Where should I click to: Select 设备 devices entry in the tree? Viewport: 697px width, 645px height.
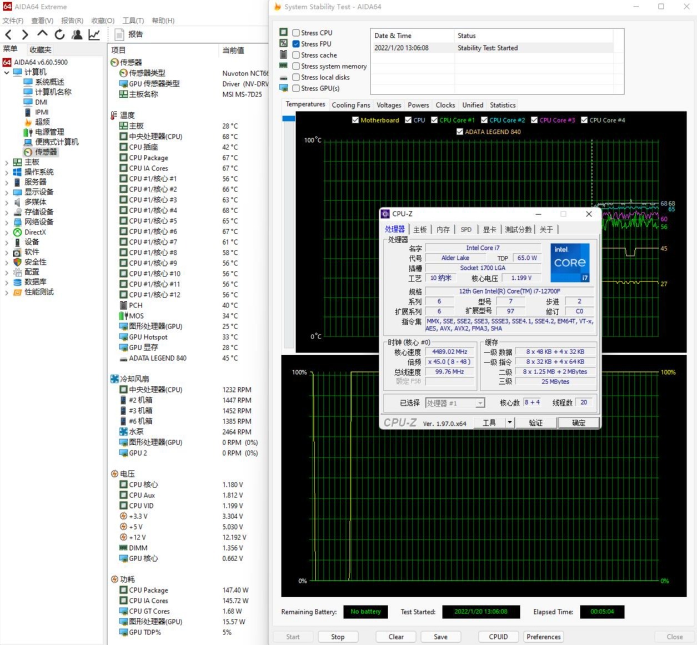click(32, 242)
